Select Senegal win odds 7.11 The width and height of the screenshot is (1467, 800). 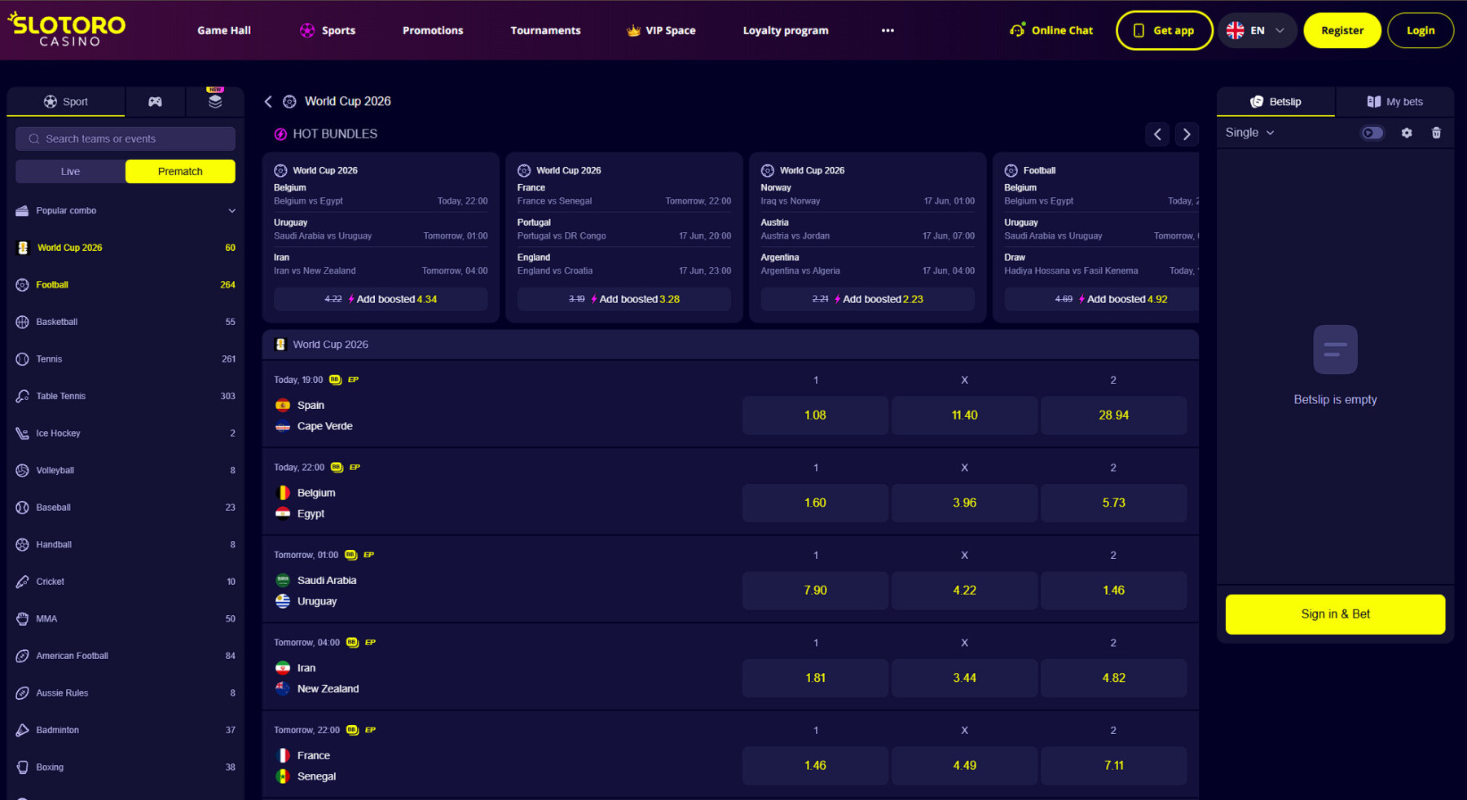(x=1113, y=766)
